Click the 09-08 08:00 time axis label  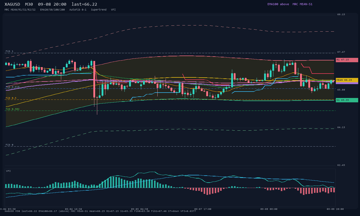[x=269, y=209]
